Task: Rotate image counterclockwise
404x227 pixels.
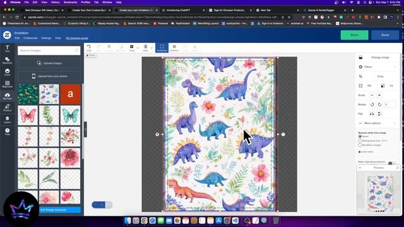Action: 372,105
